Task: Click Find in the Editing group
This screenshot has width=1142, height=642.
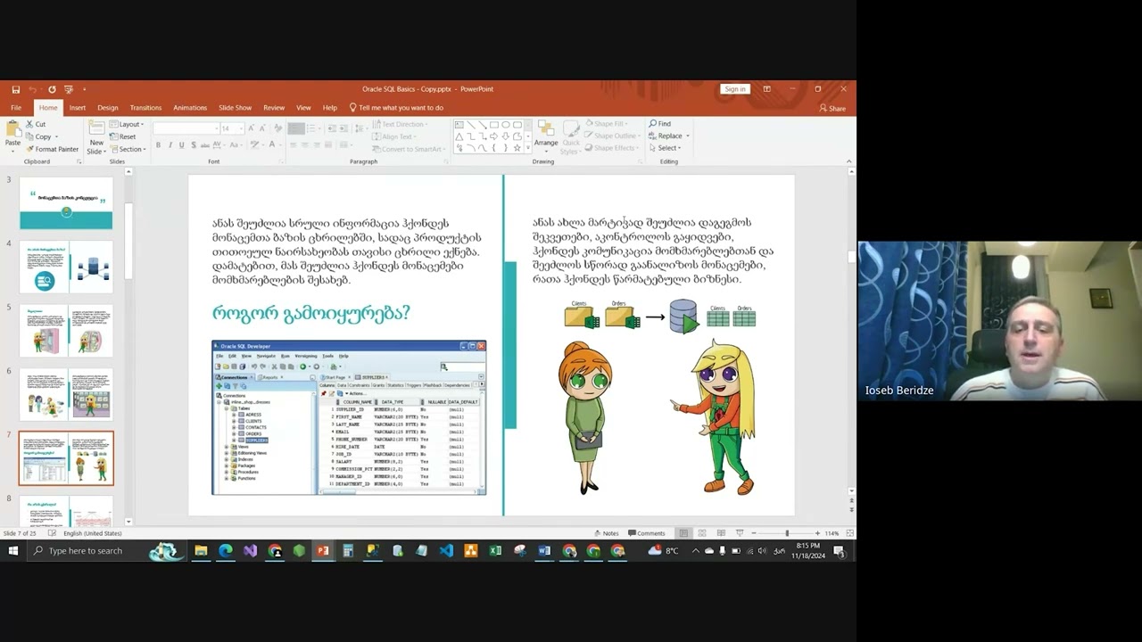Action: click(659, 124)
